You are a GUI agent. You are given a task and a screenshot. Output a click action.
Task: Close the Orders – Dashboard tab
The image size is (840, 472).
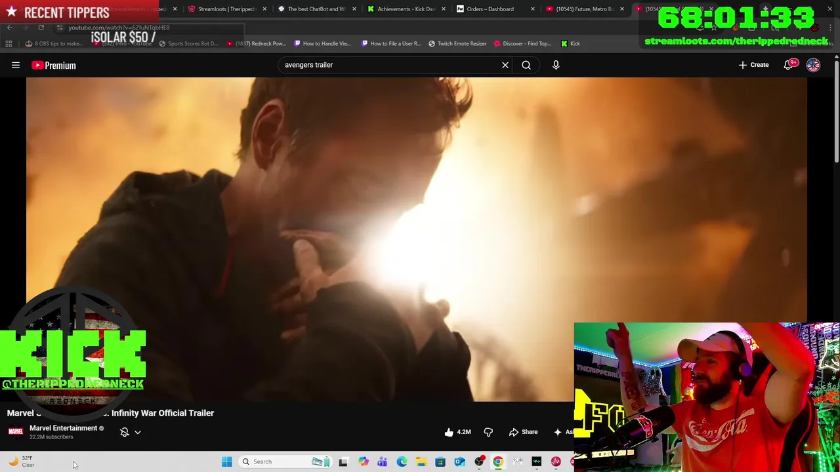(532, 9)
